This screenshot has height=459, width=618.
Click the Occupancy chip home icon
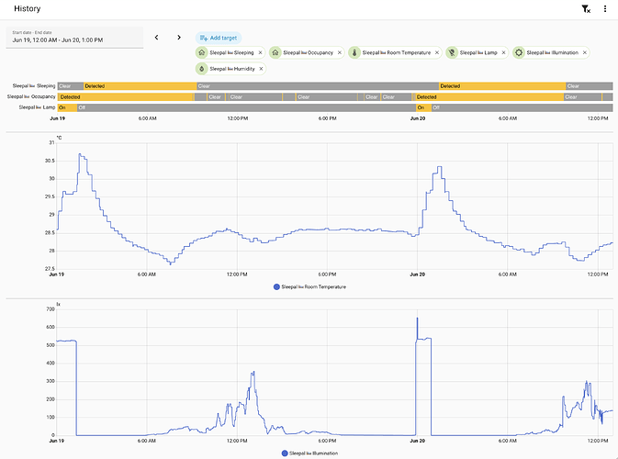click(275, 52)
